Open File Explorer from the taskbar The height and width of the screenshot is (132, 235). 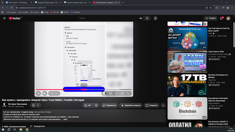tap(21, 129)
